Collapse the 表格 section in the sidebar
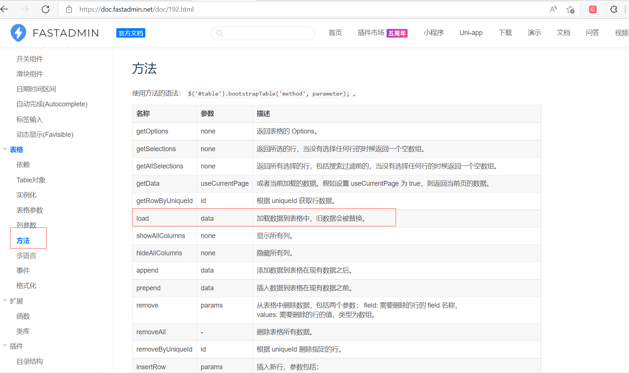The height and width of the screenshot is (373, 629). coord(5,149)
